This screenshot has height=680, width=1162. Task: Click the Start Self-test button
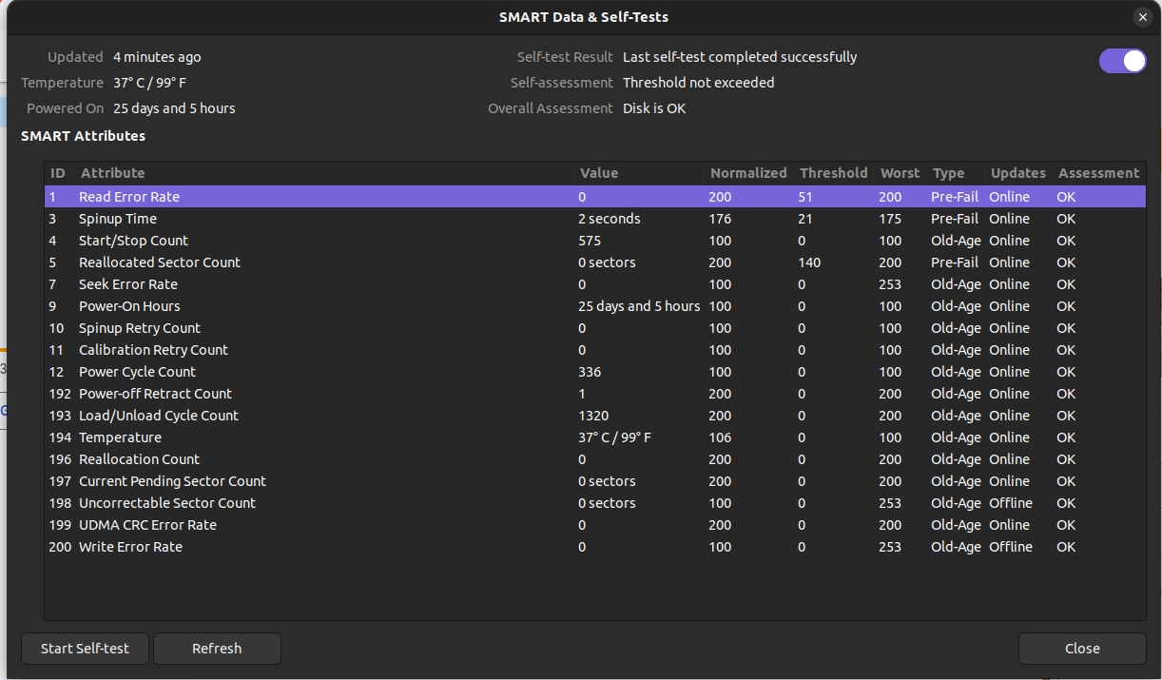coord(85,649)
